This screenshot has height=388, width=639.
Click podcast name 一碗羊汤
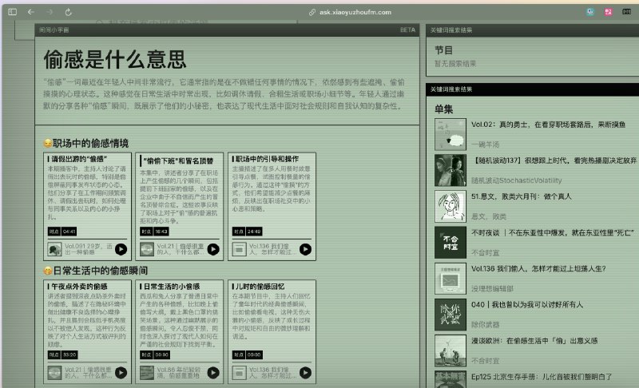pyautogui.click(x=485, y=145)
